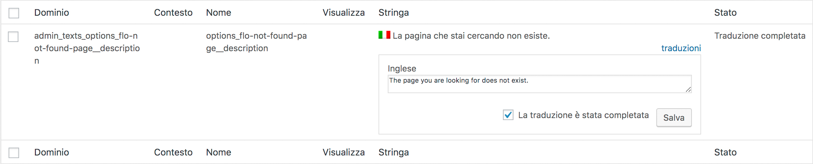Image resolution: width=813 pixels, height=164 pixels.
Task: Click the Italian string "La pagina che stai cercando"
Action: 471,36
